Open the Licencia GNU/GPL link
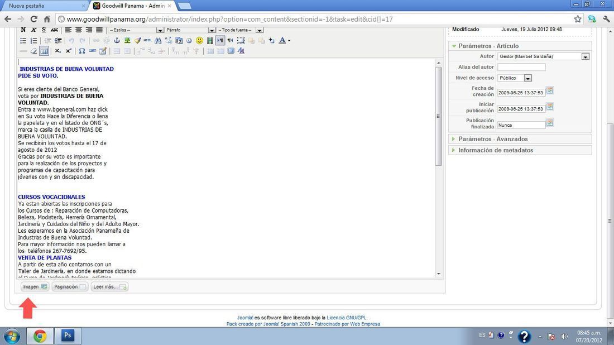The height and width of the screenshot is (345, 614). tap(347, 318)
